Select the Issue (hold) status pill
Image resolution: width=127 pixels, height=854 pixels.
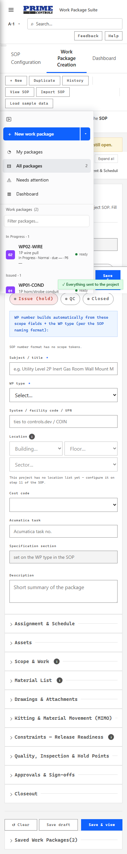(x=34, y=299)
